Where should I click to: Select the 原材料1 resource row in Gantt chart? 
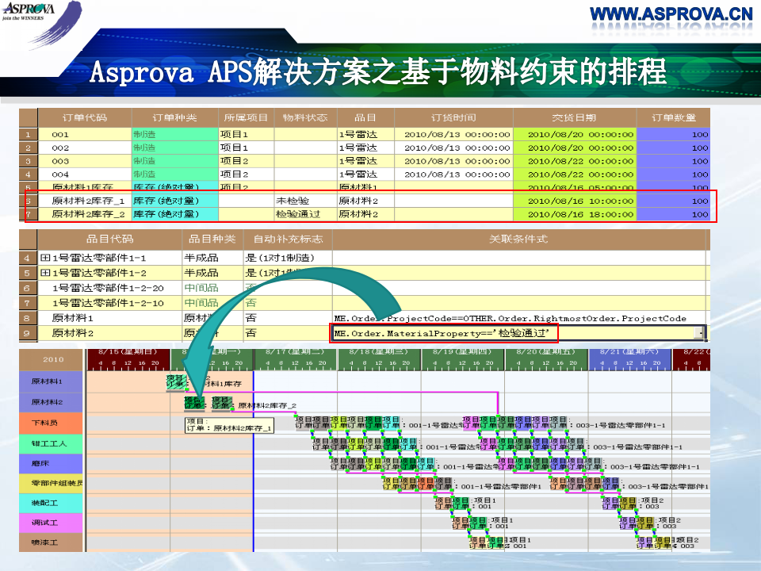click(52, 381)
